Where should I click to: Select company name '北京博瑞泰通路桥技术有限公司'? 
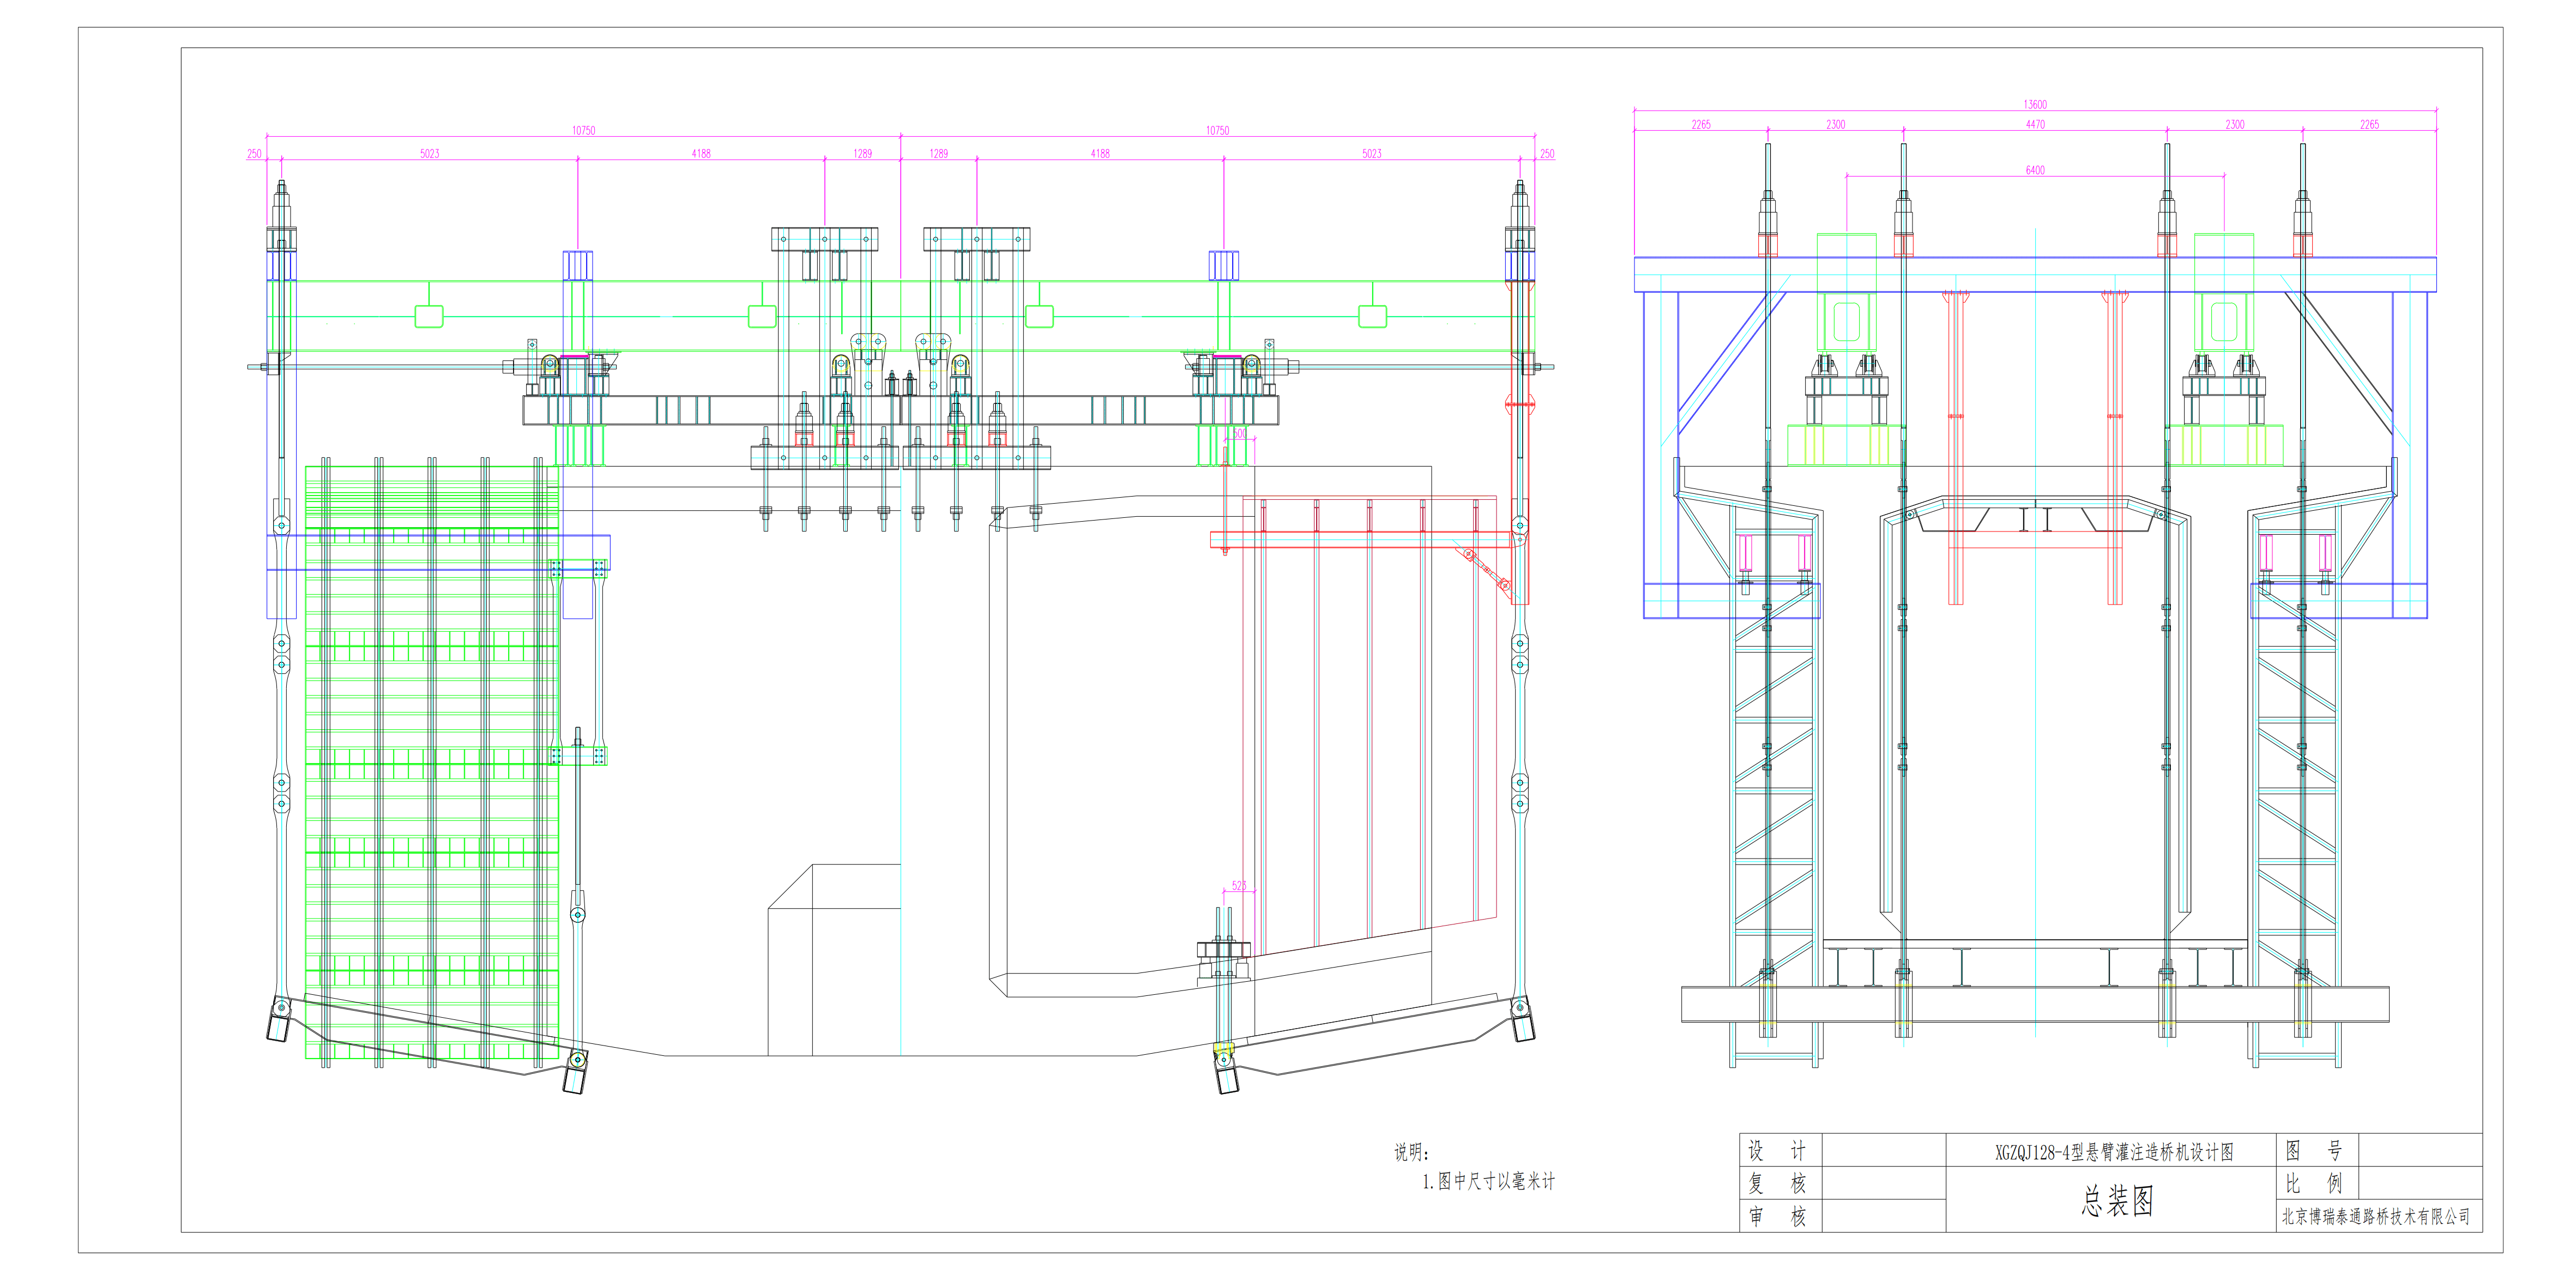(2376, 1216)
